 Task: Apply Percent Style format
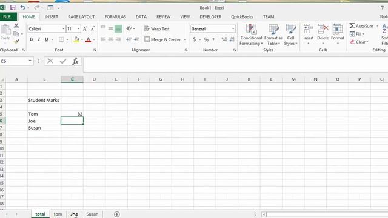click(x=206, y=39)
